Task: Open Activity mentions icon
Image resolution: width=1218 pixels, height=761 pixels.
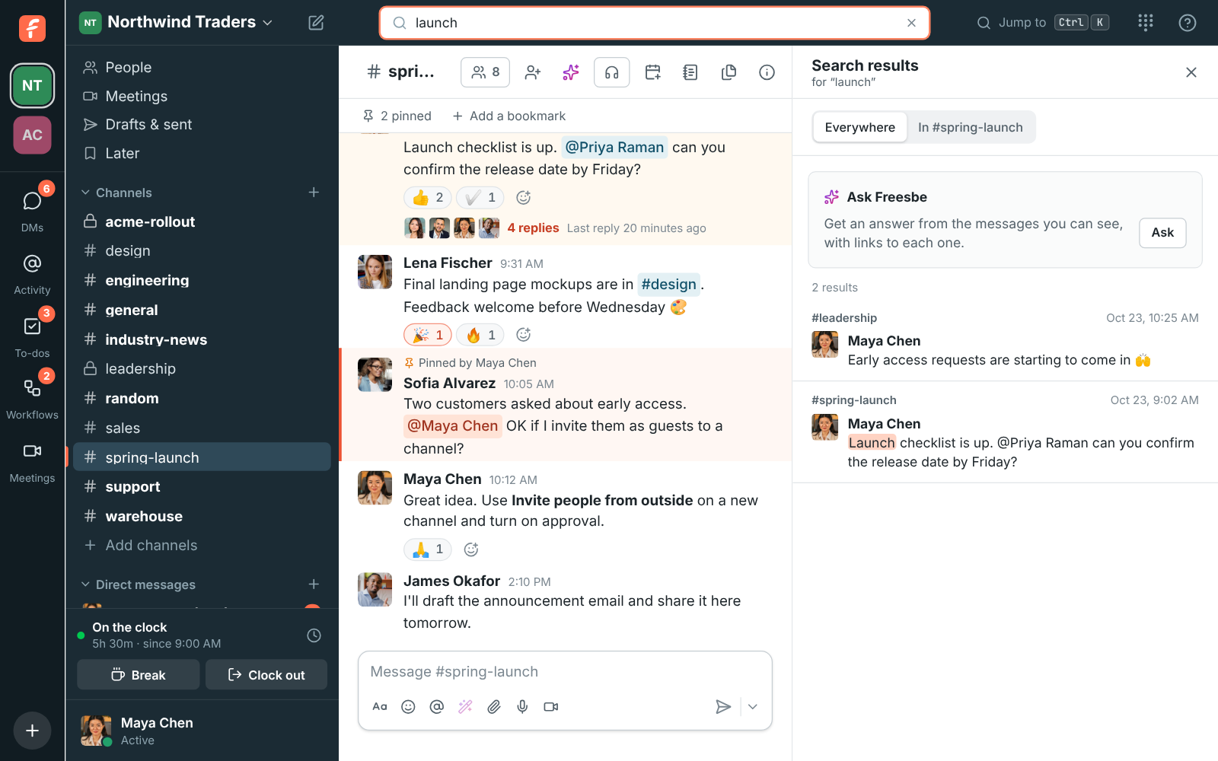Action: (x=32, y=272)
